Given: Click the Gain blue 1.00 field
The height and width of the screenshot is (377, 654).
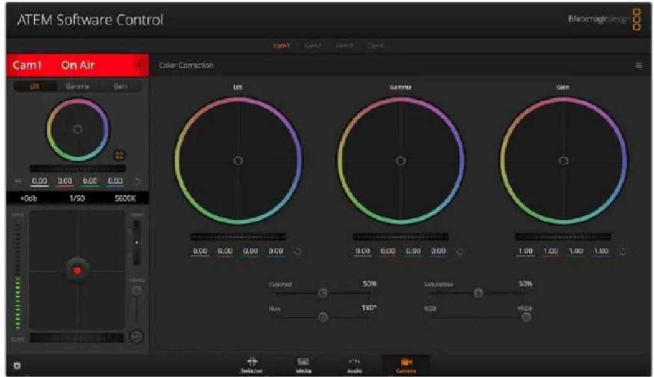Looking at the screenshot, I should (x=601, y=251).
